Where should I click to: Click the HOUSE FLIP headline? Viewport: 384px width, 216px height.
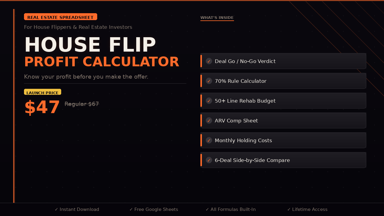click(90, 45)
